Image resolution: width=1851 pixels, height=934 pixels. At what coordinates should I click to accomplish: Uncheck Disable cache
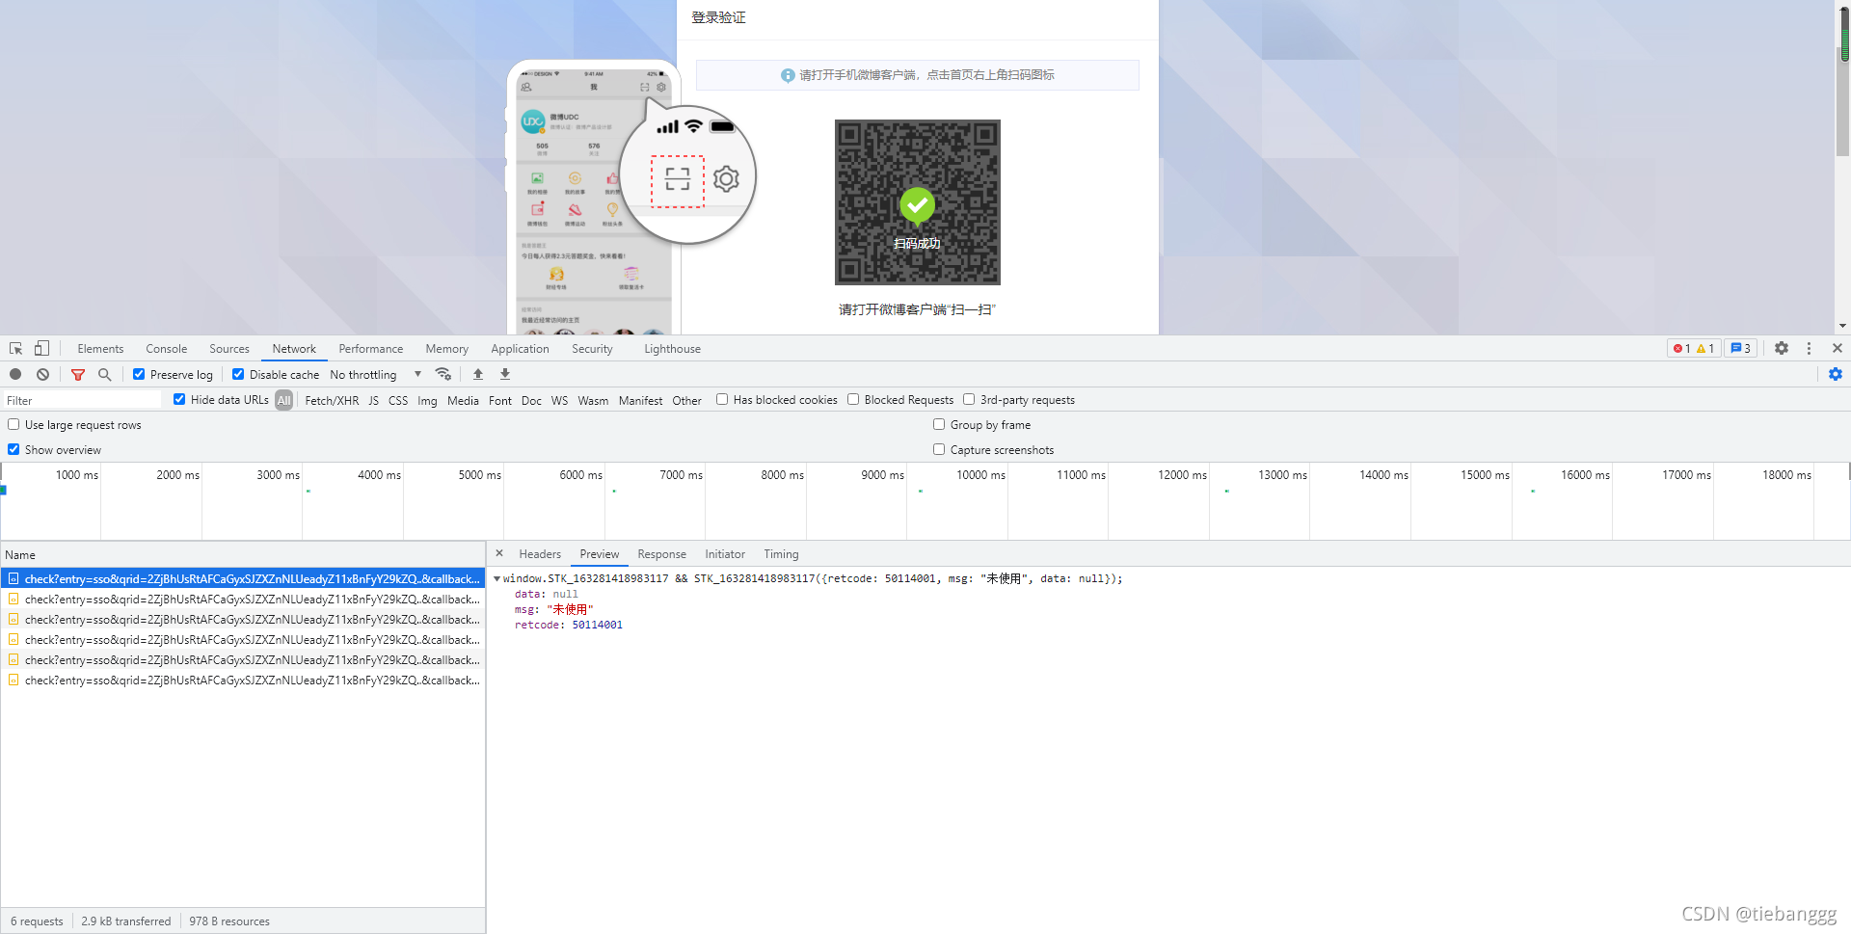click(238, 374)
